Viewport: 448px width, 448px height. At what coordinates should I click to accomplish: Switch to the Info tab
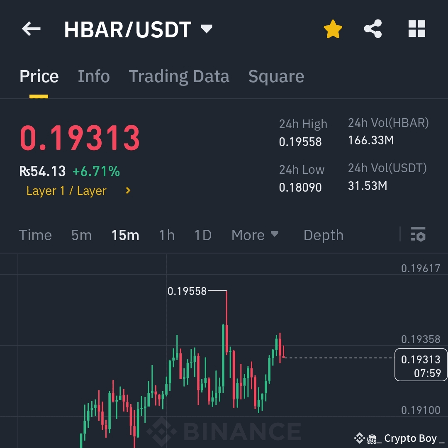point(94,76)
